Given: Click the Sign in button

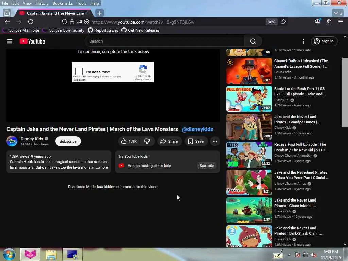Looking at the screenshot, I should click(x=324, y=41).
